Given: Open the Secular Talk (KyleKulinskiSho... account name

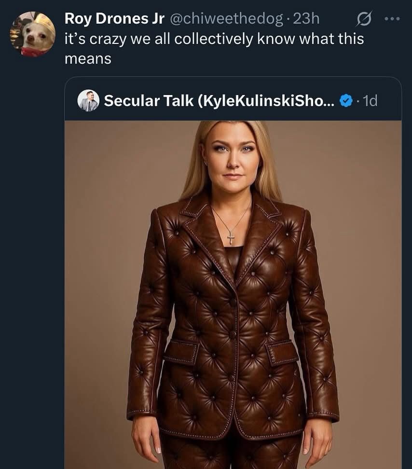Looking at the screenshot, I should click(x=219, y=100).
